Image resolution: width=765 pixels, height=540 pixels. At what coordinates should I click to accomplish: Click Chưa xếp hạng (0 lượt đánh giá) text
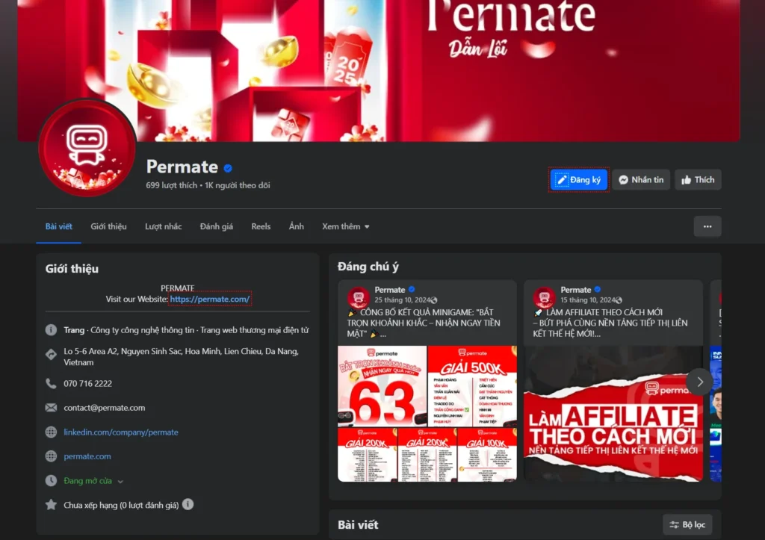[121, 506]
